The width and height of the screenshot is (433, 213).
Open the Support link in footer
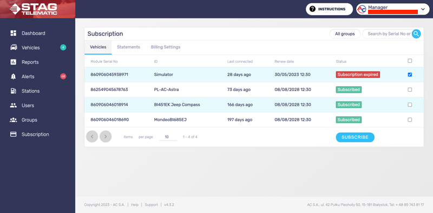coord(152,205)
